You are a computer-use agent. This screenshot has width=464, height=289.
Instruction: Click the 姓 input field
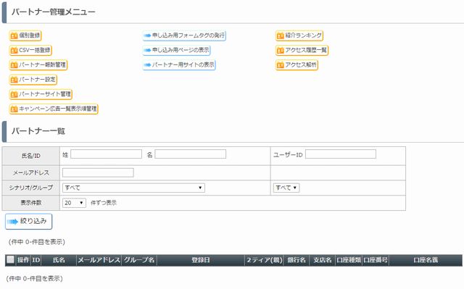pos(107,154)
